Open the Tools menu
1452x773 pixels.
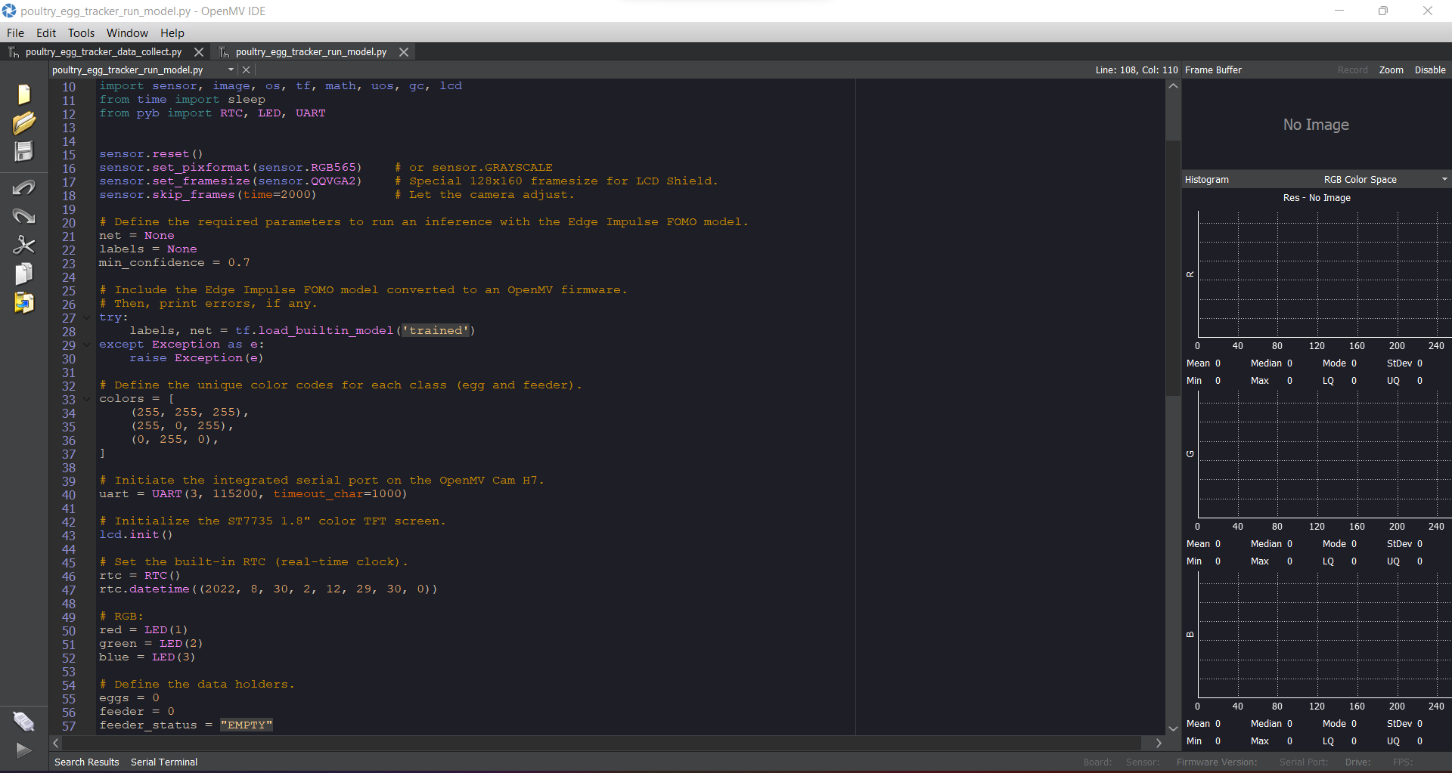(81, 33)
